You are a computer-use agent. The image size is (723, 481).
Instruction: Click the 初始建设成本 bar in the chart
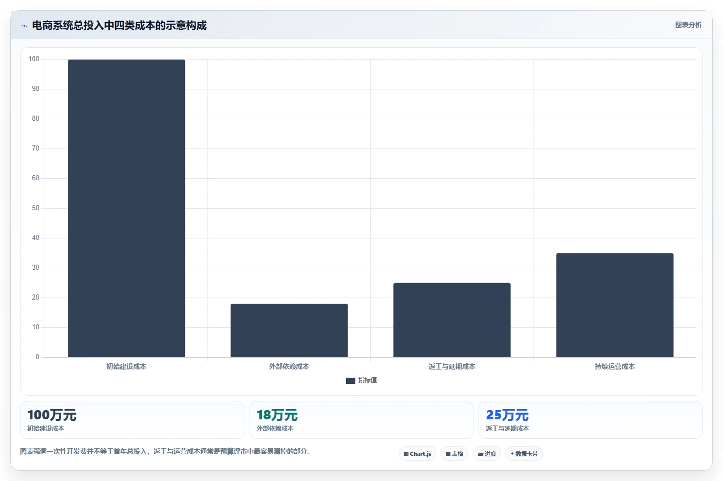(x=126, y=208)
